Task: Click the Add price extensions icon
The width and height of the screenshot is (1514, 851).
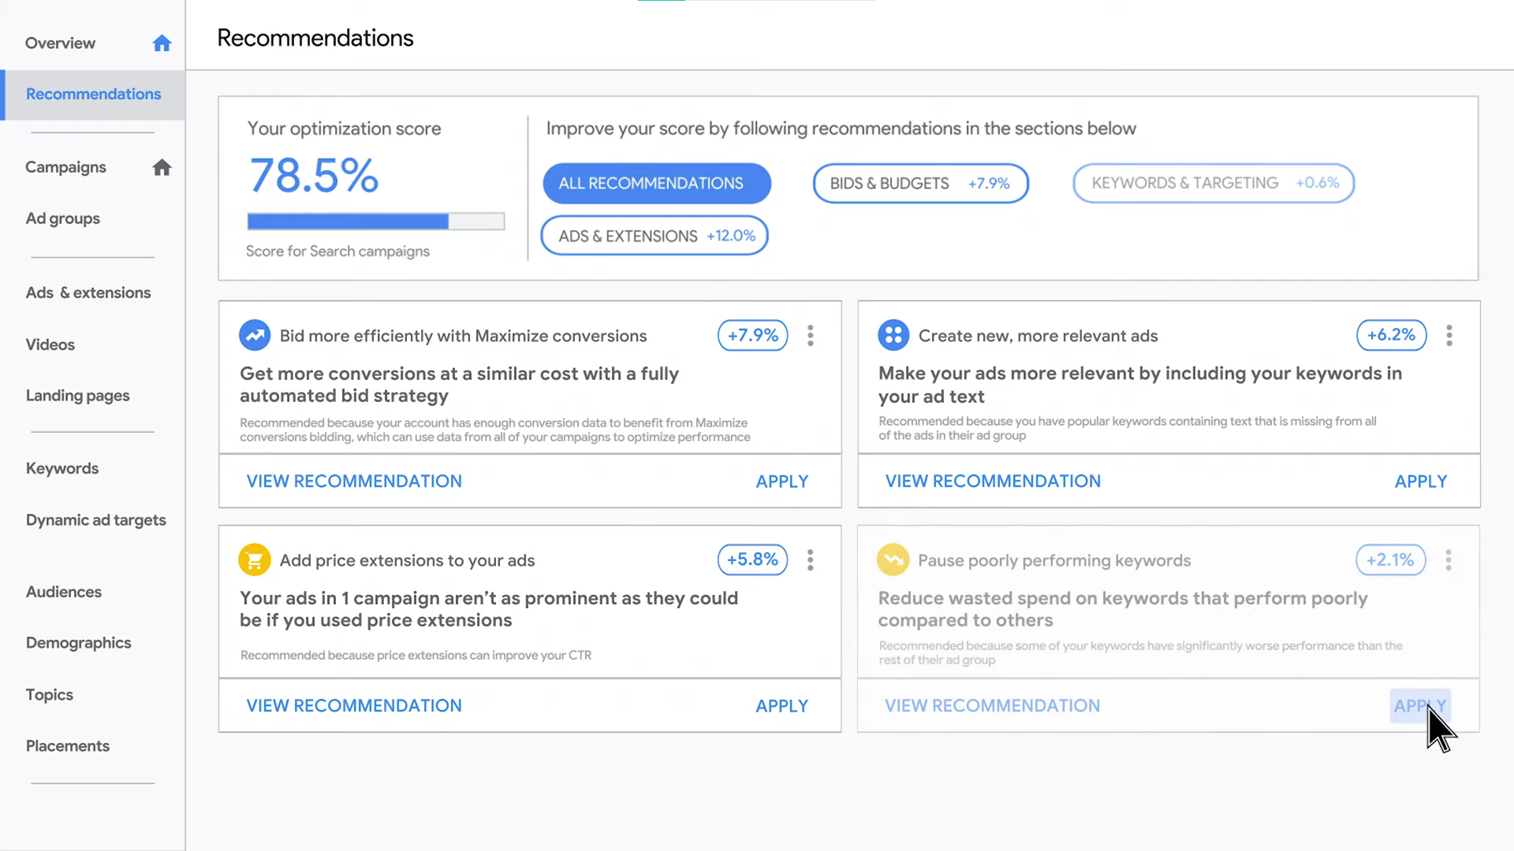Action: [x=255, y=560]
